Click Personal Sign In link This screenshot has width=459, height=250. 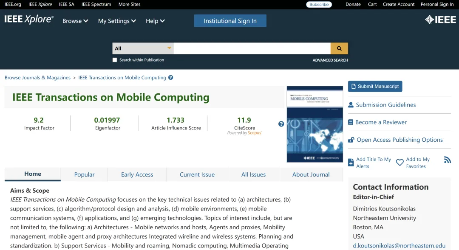[x=437, y=4]
